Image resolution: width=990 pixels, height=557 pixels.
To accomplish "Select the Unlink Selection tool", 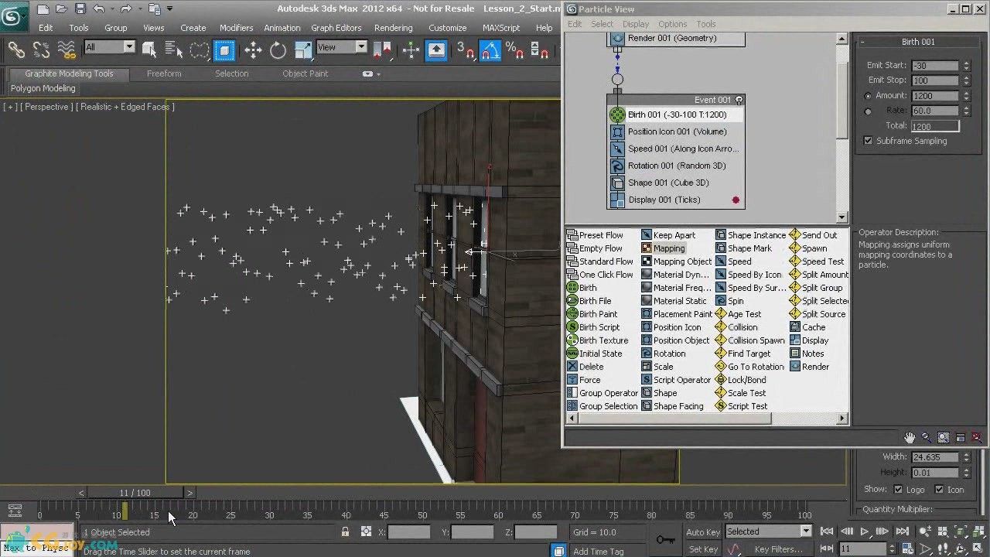I will click(41, 50).
